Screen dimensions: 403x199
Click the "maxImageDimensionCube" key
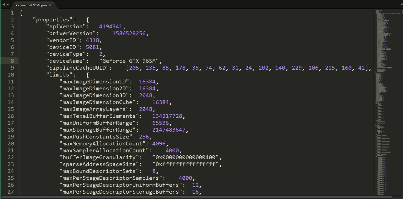[x=97, y=102]
